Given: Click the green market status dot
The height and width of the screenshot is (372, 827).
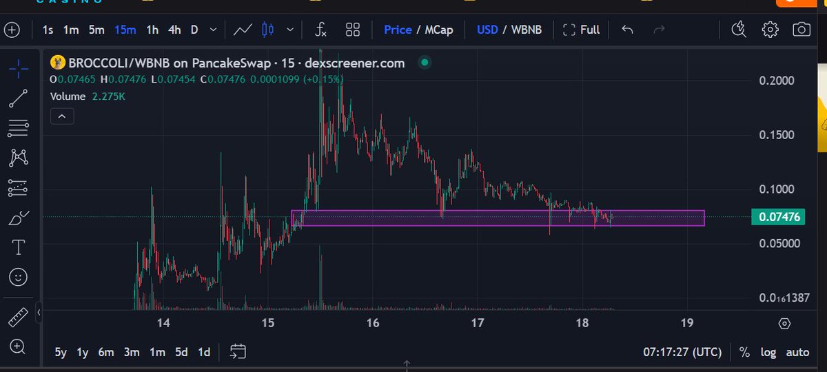Looking at the screenshot, I should (x=425, y=63).
